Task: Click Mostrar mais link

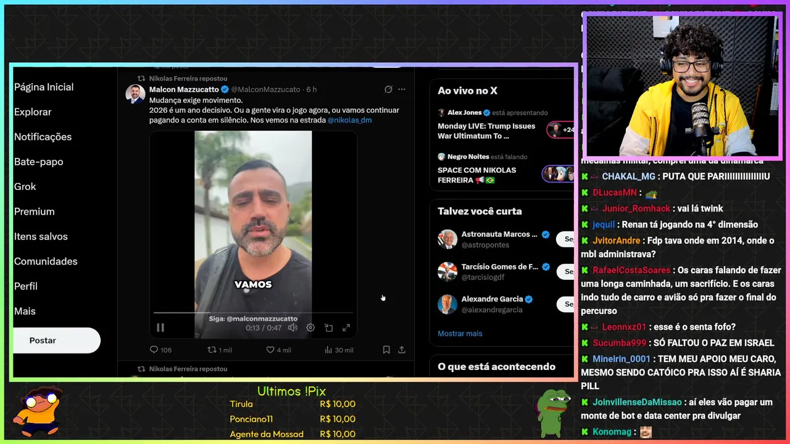Action: (x=460, y=334)
